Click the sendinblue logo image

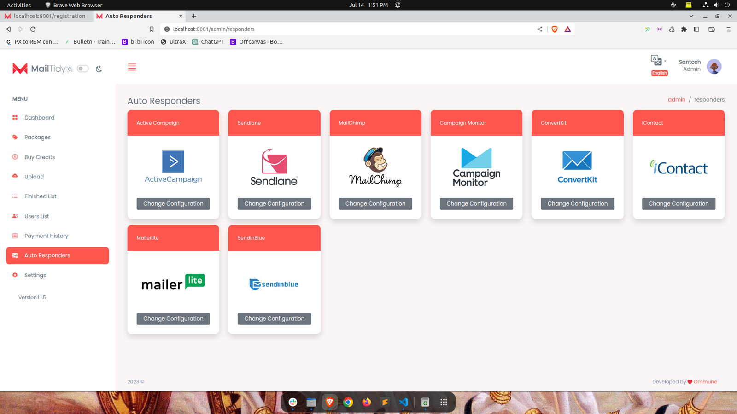[274, 284]
